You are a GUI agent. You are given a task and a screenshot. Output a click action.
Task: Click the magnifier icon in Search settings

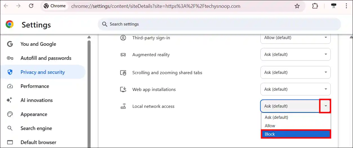[x=105, y=24]
